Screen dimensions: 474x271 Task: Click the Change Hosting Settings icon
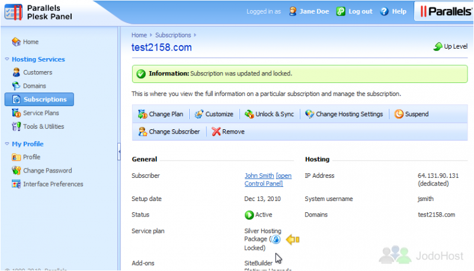pos(309,114)
